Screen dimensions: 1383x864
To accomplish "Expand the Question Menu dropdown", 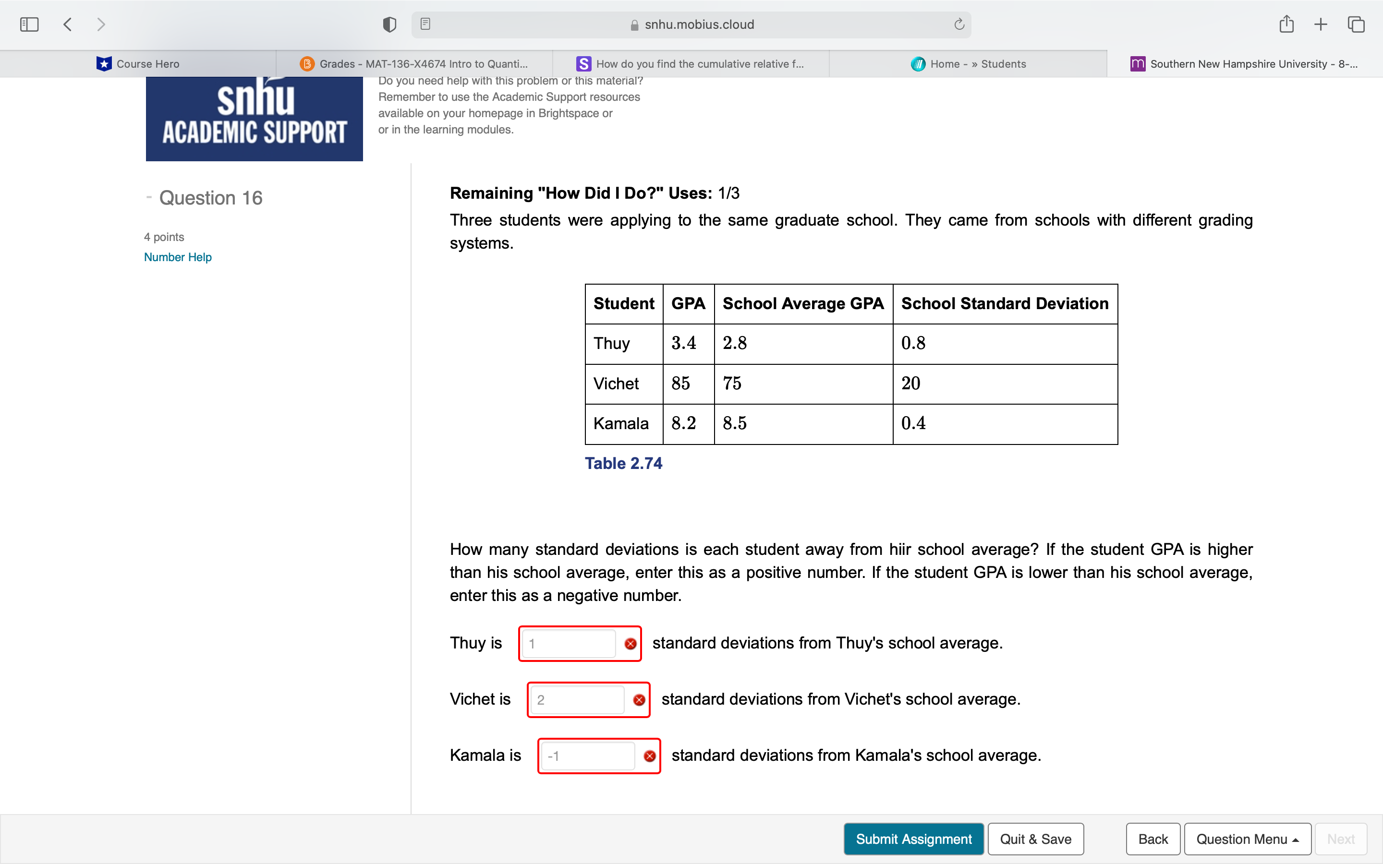I will tap(1247, 839).
